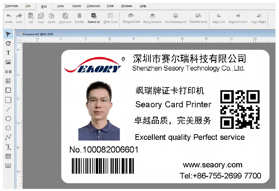Image resolution: width=279 pixels, height=191 pixels.
Task: Open the Create tab
Action: pyautogui.click(x=77, y=6)
